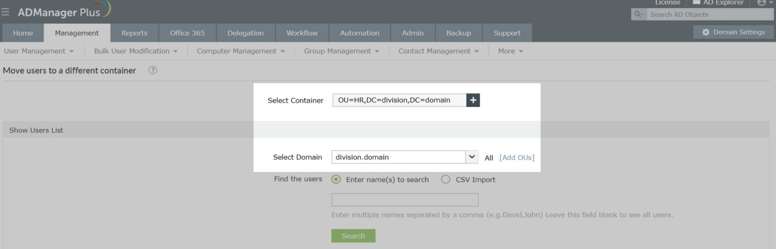Click the search magnifier icon
The width and height of the screenshot is (776, 249).
pyautogui.click(x=638, y=14)
